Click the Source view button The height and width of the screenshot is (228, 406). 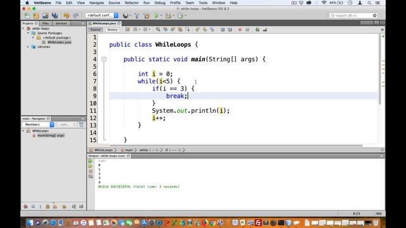point(95,30)
